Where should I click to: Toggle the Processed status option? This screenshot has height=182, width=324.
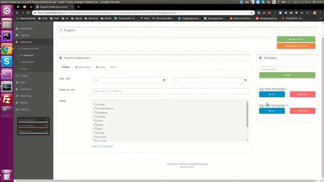100,137
